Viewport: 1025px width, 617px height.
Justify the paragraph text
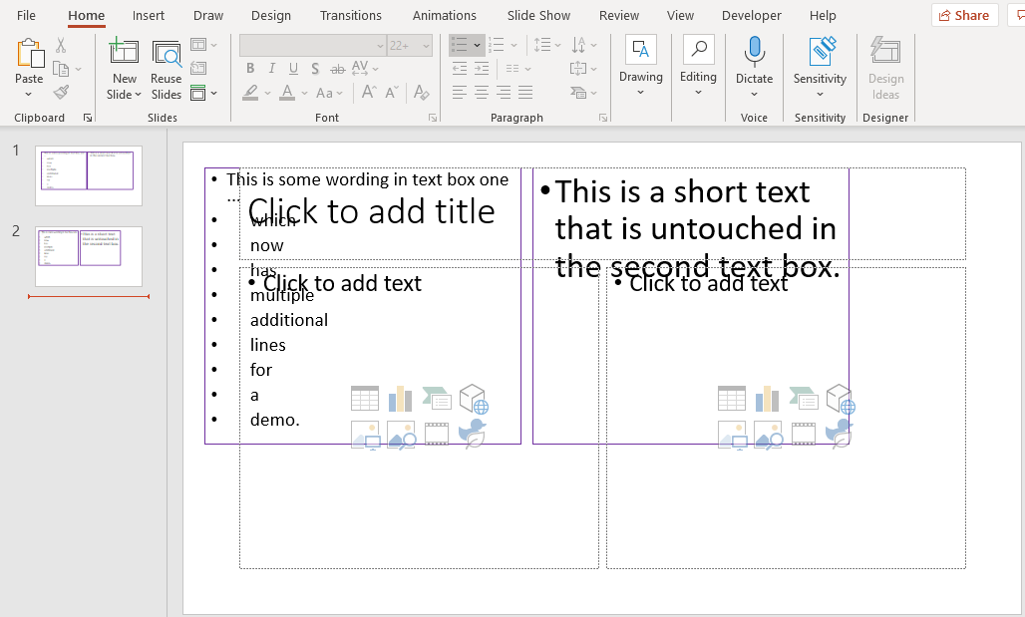(525, 92)
